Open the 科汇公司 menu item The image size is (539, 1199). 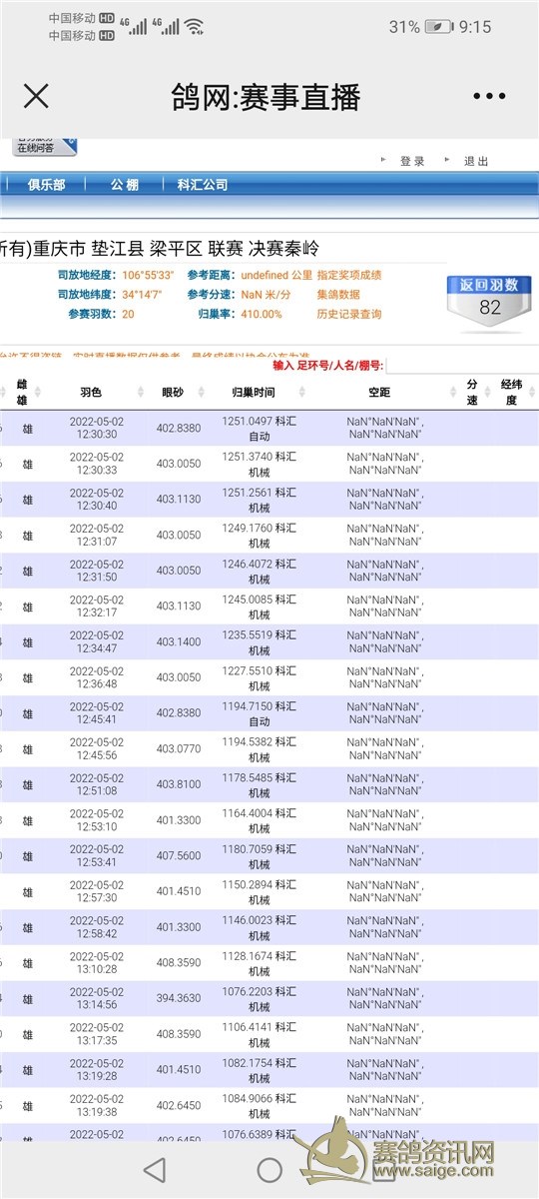click(203, 185)
